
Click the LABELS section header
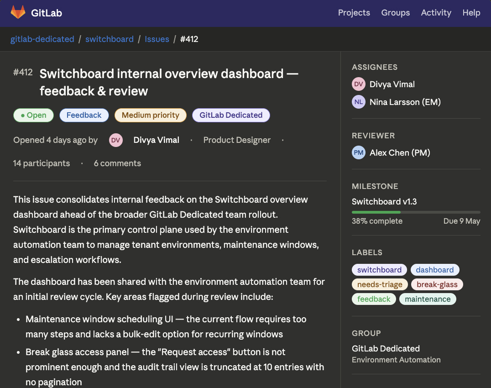(367, 252)
